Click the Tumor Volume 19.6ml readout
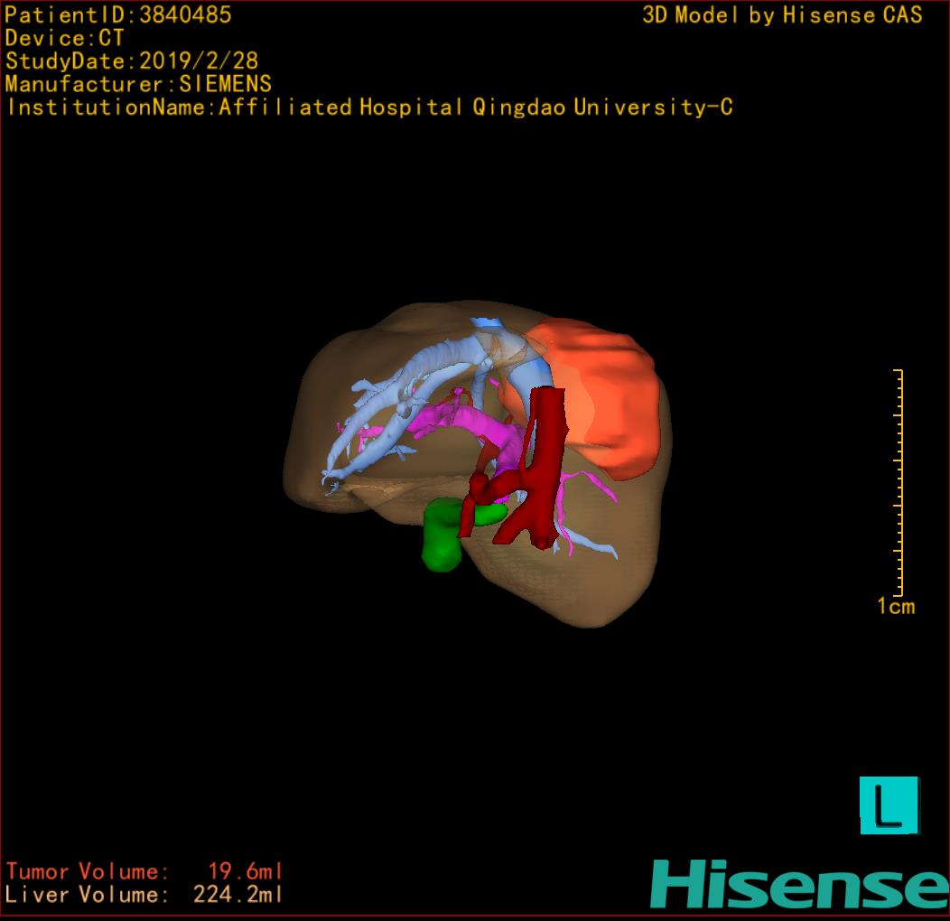Screen dimensions: 950x921 coord(144,871)
